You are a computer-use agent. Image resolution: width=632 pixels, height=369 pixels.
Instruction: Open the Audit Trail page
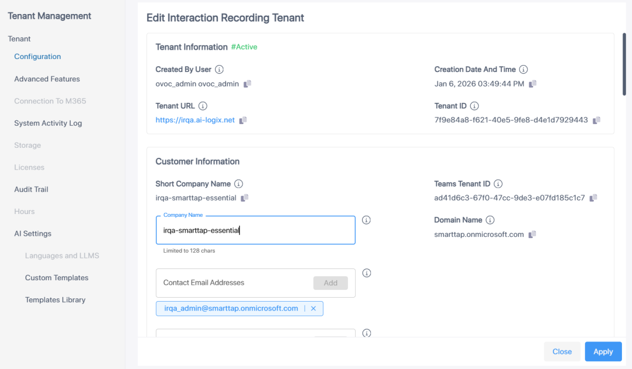click(31, 189)
